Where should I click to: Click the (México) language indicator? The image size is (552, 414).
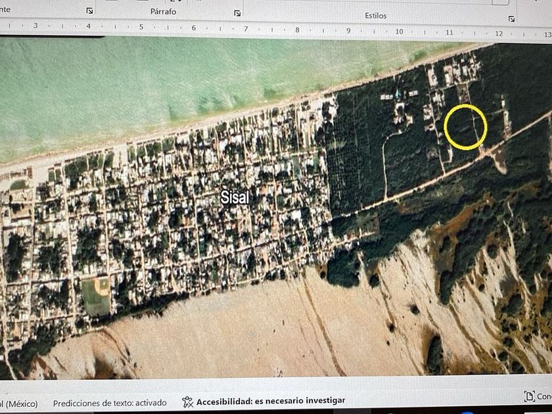(18, 403)
